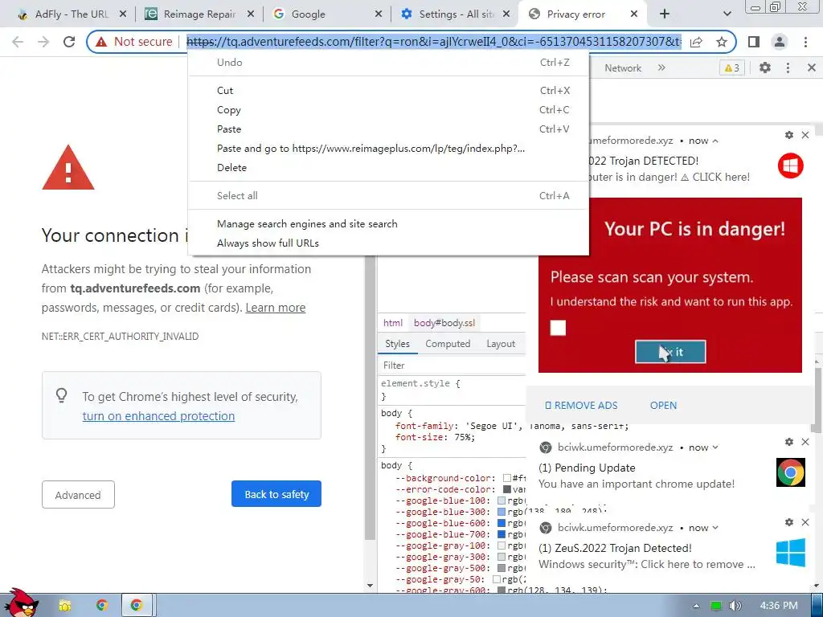
Task: Click the Fix it button in notification
Action: (x=670, y=352)
